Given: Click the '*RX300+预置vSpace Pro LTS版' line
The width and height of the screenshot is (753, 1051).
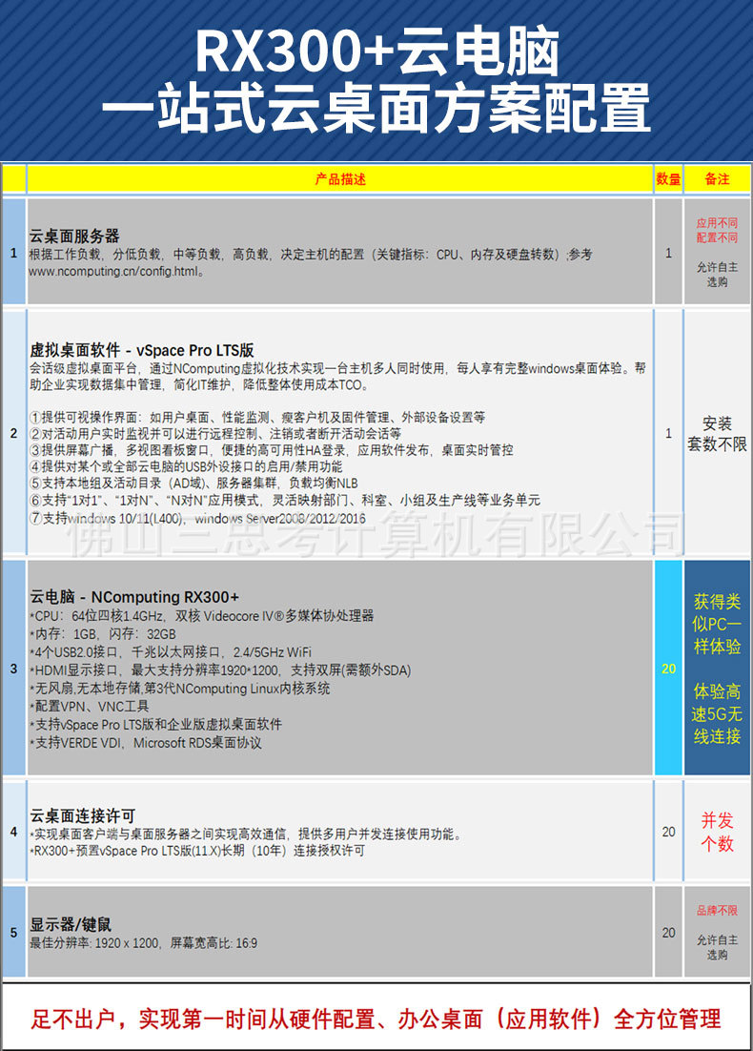Looking at the screenshot, I should tap(197, 851).
